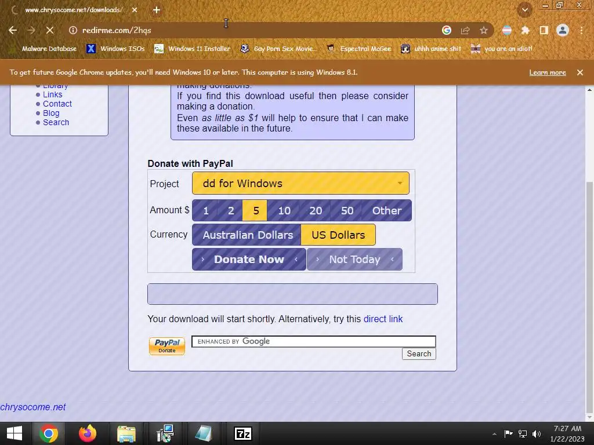Choose the Other donation amount
The image size is (594, 445).
pos(386,210)
